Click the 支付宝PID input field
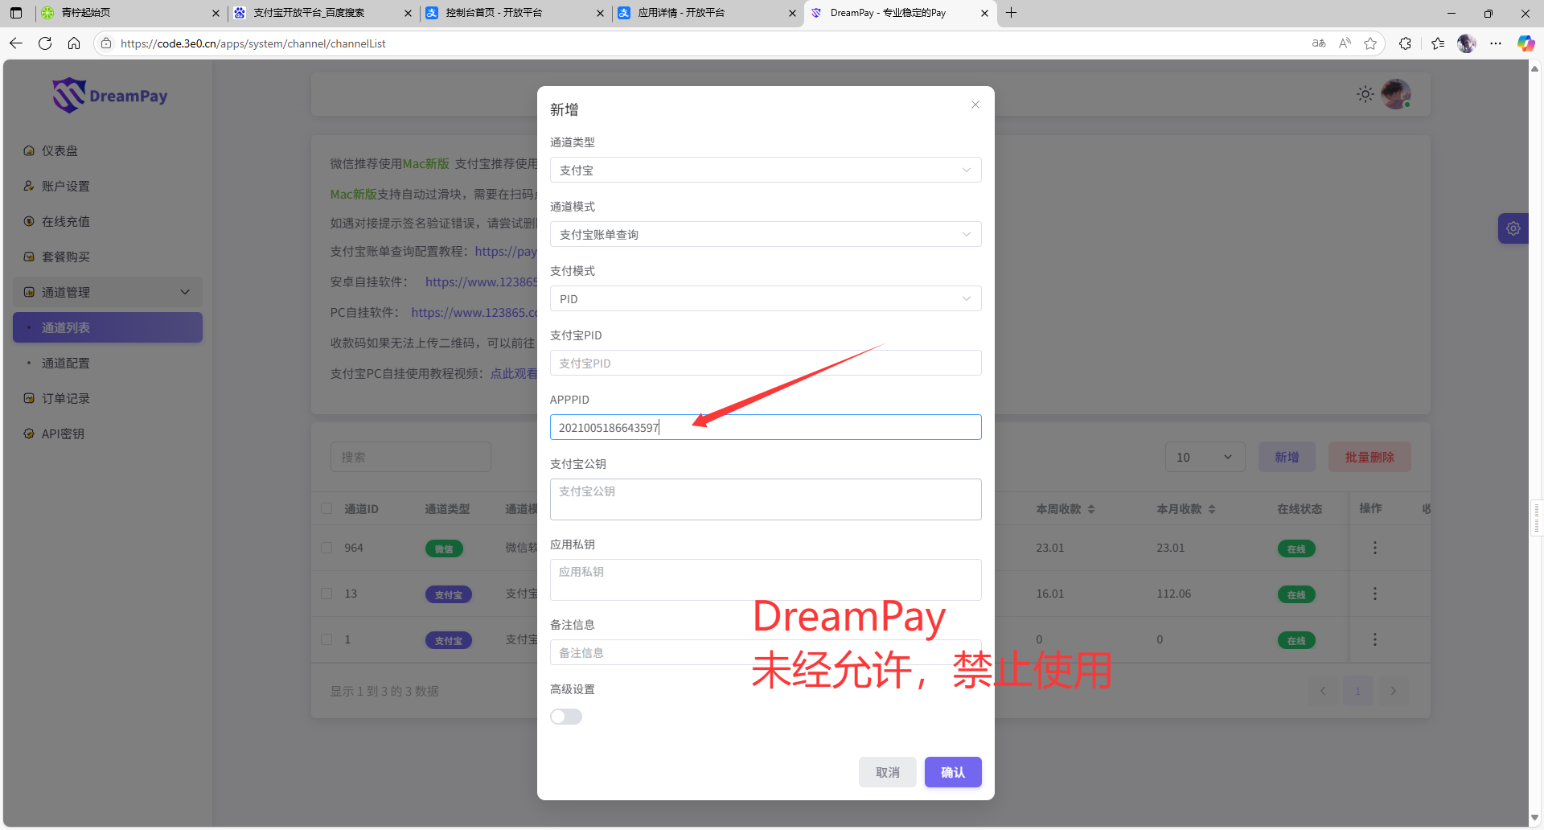This screenshot has height=830, width=1544. (765, 364)
